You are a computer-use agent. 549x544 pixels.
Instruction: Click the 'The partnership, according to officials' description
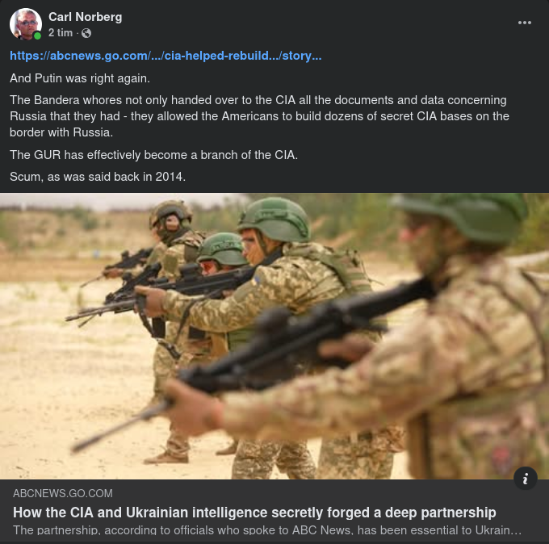point(267,530)
